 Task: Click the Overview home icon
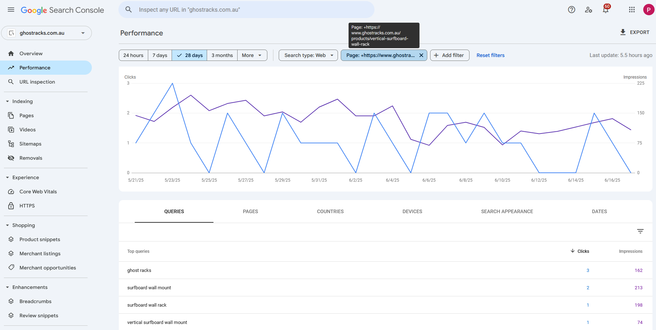[x=11, y=53]
